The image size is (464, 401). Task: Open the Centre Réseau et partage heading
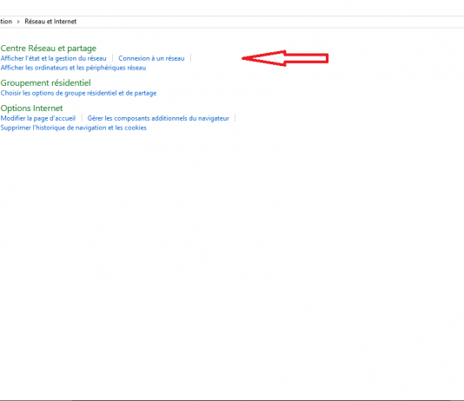(49, 48)
